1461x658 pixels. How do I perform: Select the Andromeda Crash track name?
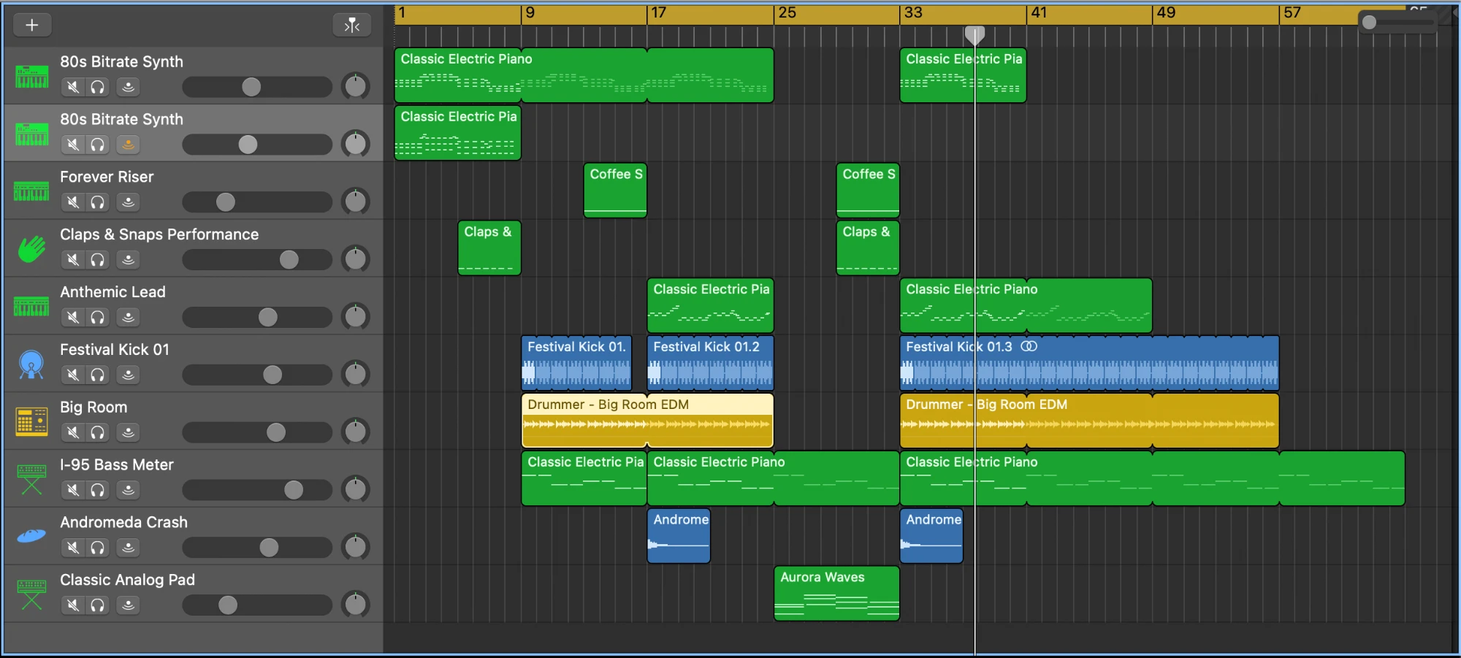123,522
